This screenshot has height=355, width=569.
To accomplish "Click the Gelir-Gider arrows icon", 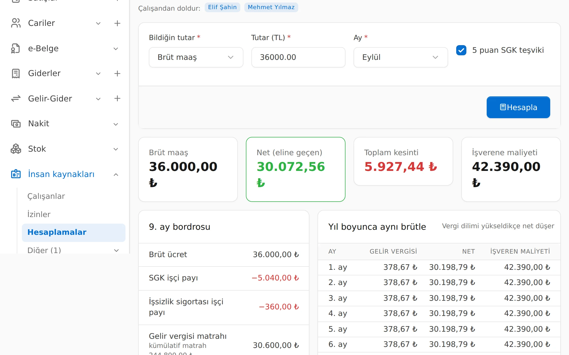I will click(16, 98).
